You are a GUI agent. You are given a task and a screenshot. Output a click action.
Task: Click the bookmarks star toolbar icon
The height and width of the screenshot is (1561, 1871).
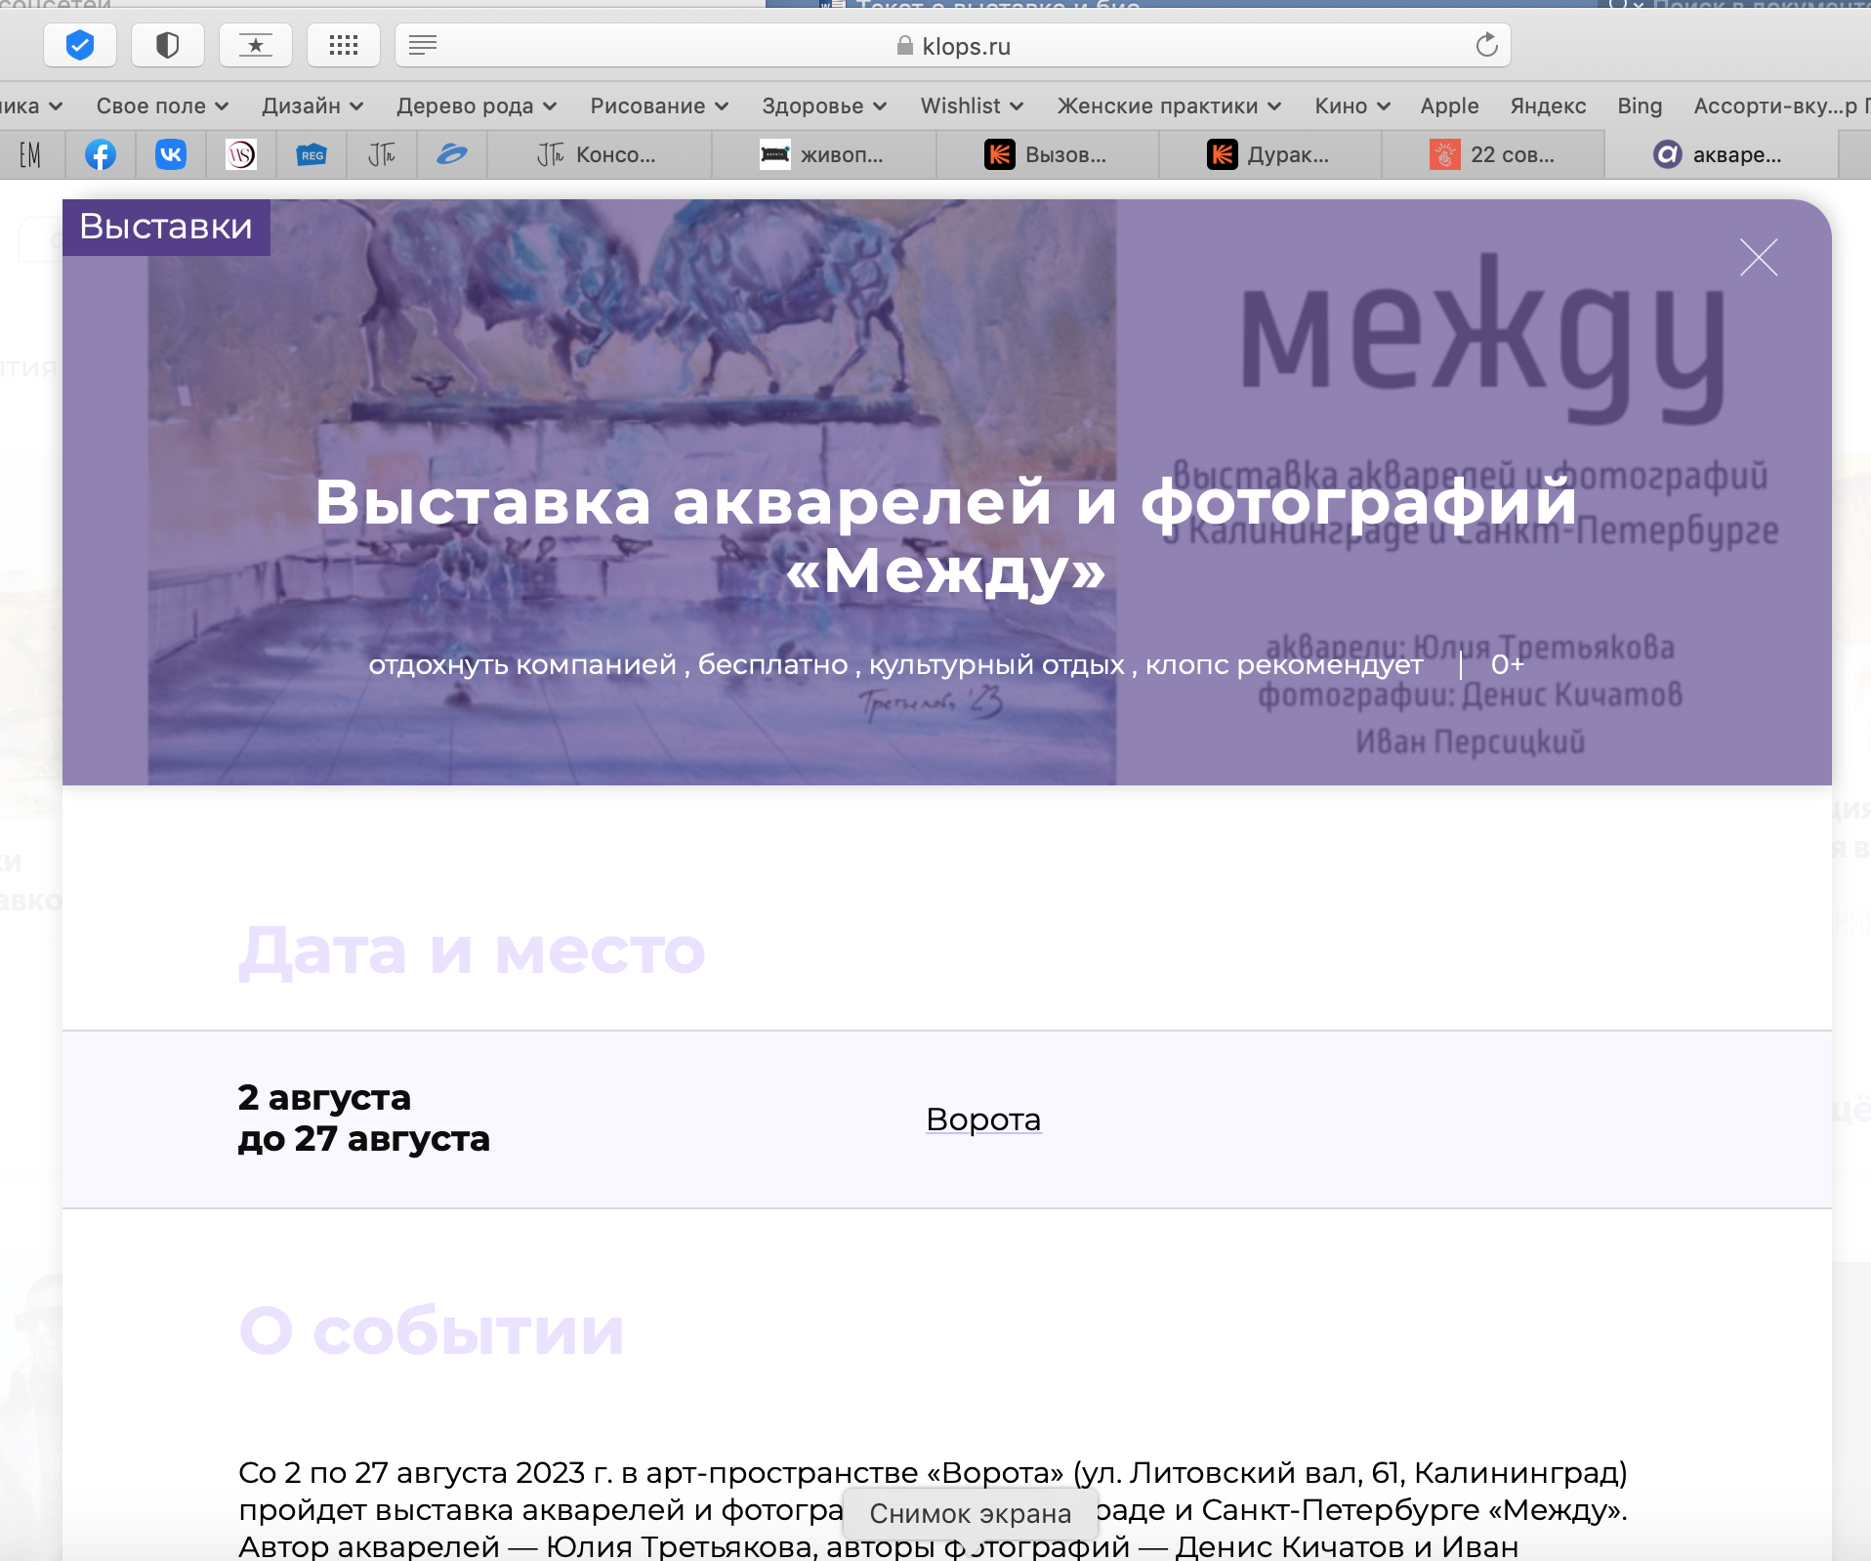256,45
